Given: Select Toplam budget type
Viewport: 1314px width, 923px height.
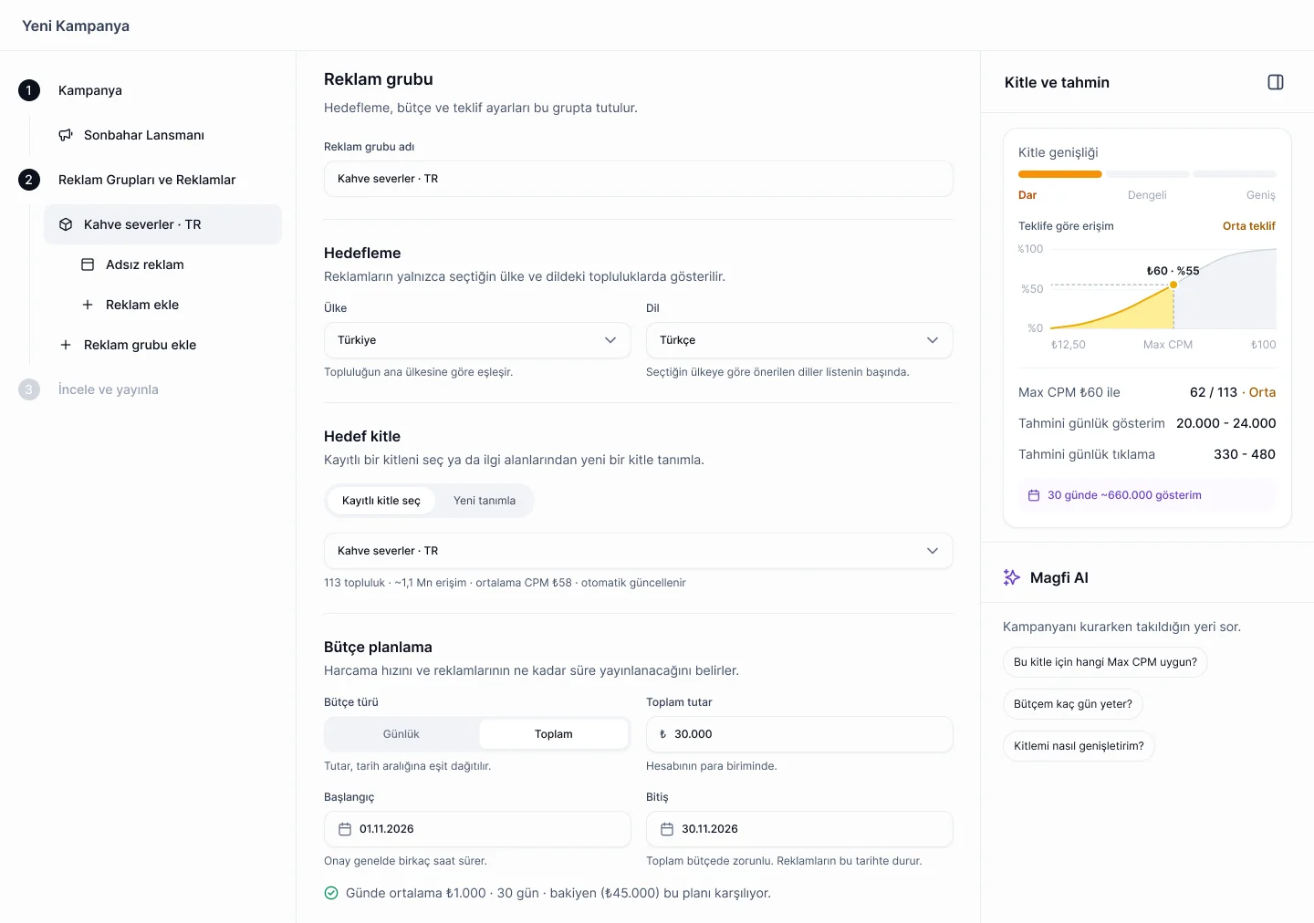Looking at the screenshot, I should click(554, 734).
